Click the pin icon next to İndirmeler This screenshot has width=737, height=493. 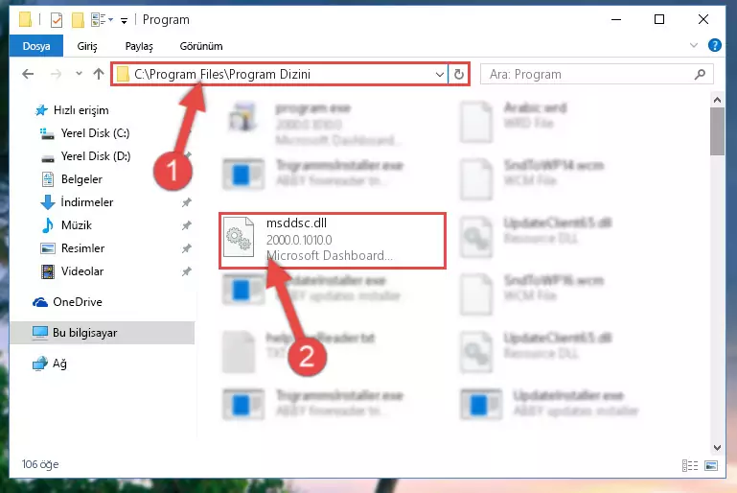(187, 202)
